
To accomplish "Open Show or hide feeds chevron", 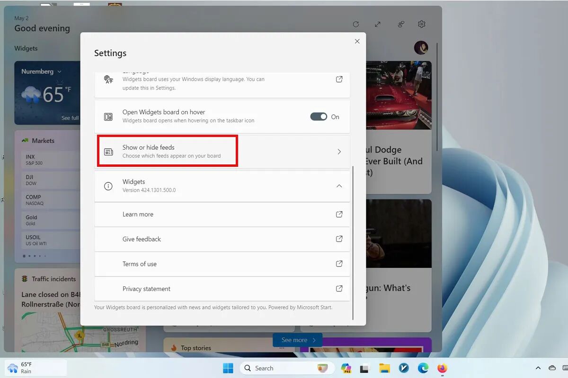I will [x=339, y=152].
